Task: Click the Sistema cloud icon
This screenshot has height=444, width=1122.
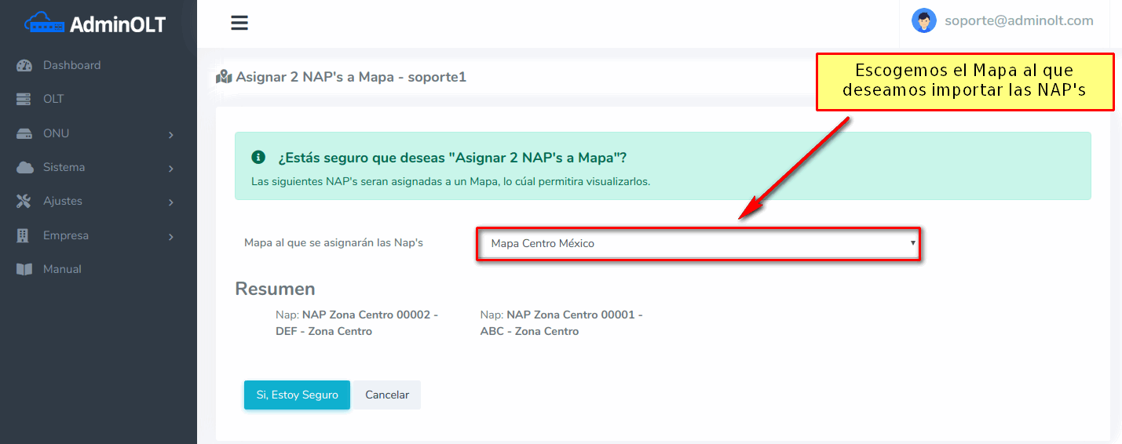Action: pyautogui.click(x=24, y=168)
